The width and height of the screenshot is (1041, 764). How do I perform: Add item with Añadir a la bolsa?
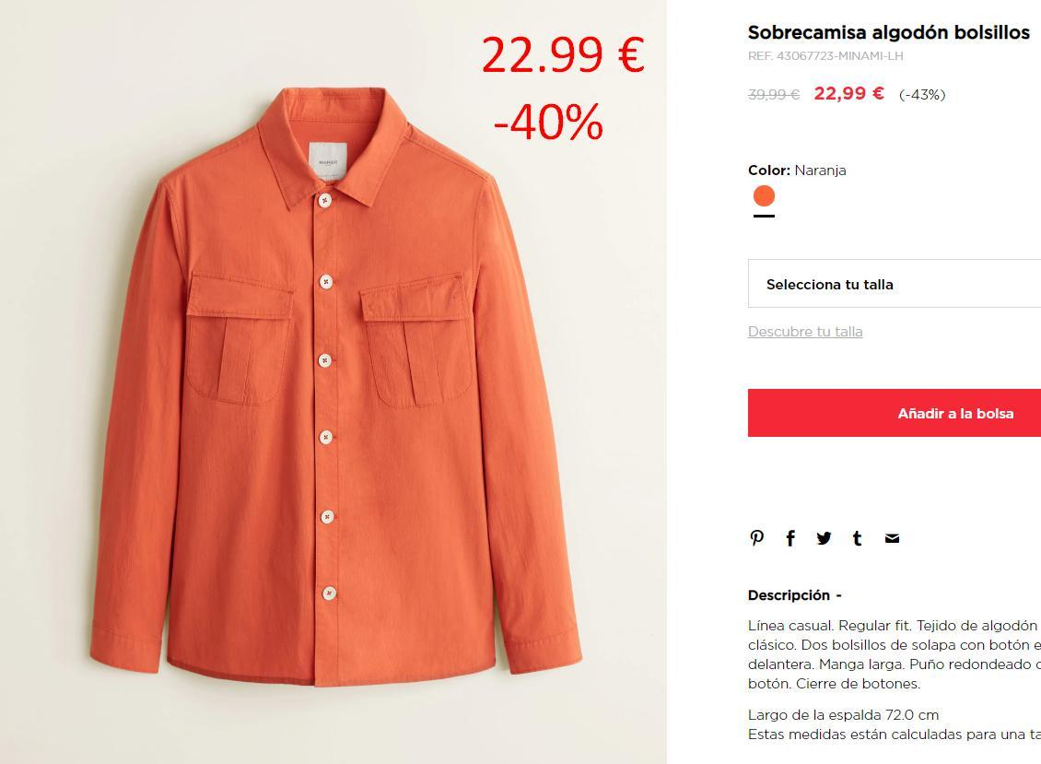coord(895,413)
